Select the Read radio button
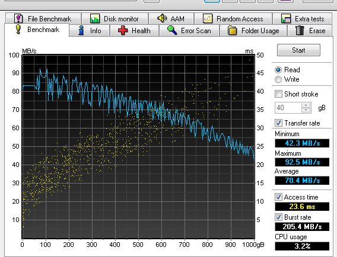 pyautogui.click(x=278, y=70)
